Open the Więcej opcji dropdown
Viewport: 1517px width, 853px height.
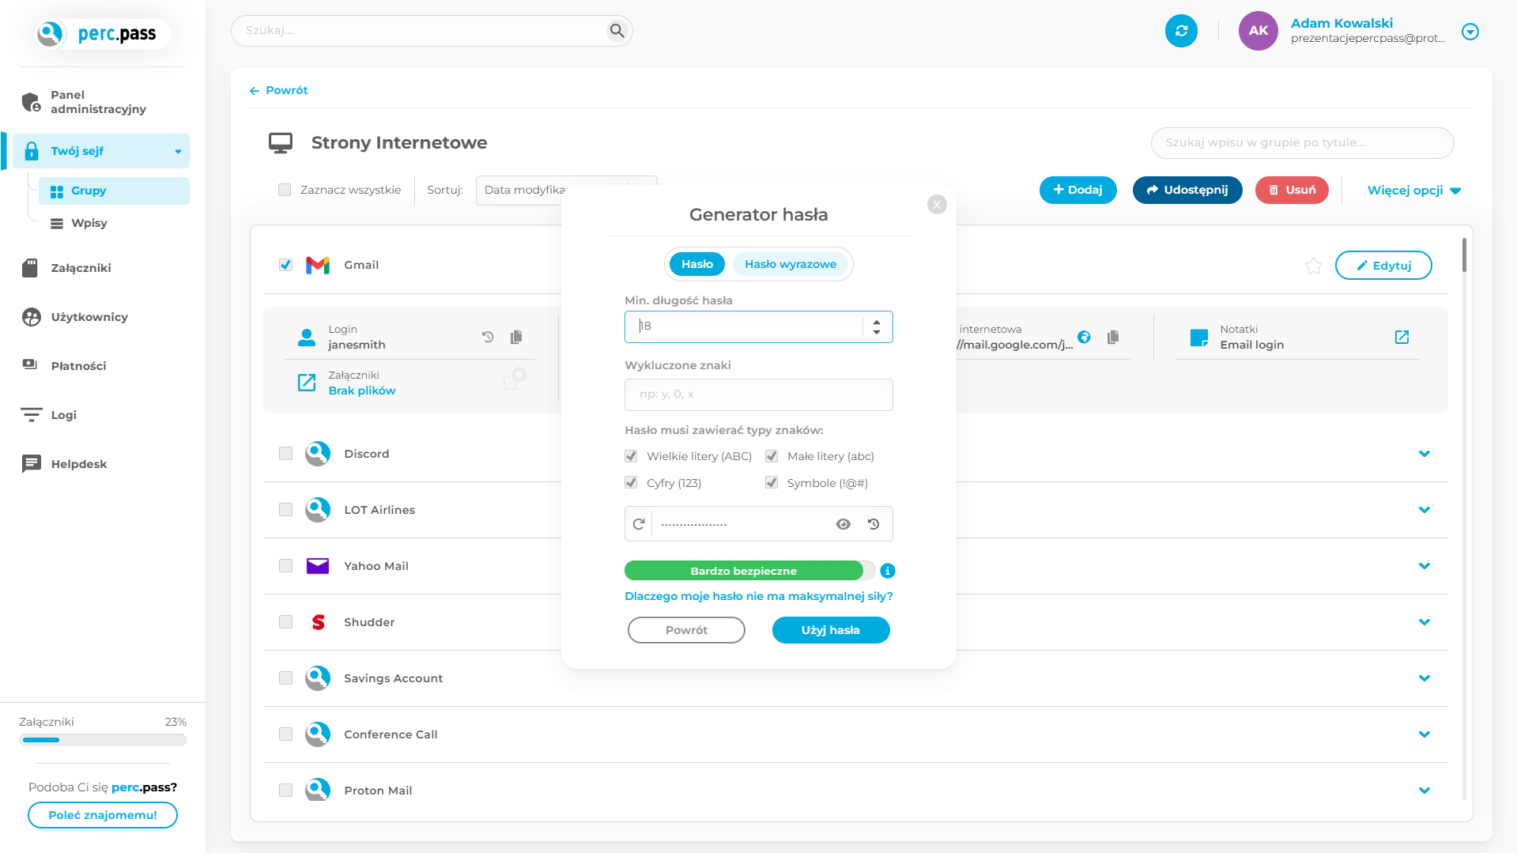tap(1413, 191)
